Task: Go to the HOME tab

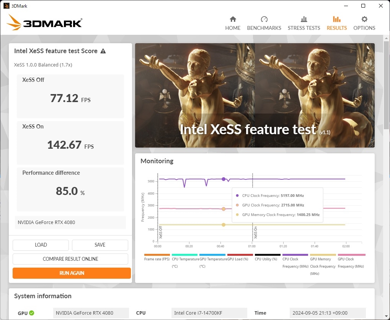Action: pyautogui.click(x=233, y=23)
